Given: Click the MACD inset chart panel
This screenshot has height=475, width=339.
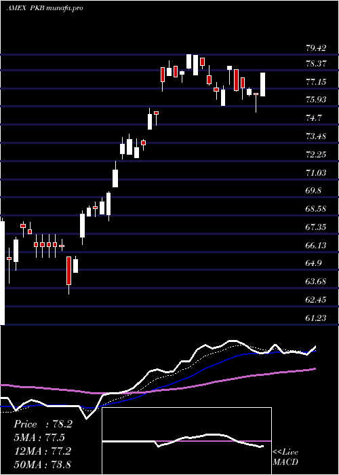Looking at the screenshot, I should pos(186,441).
